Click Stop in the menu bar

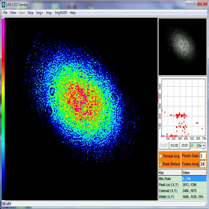31,13
